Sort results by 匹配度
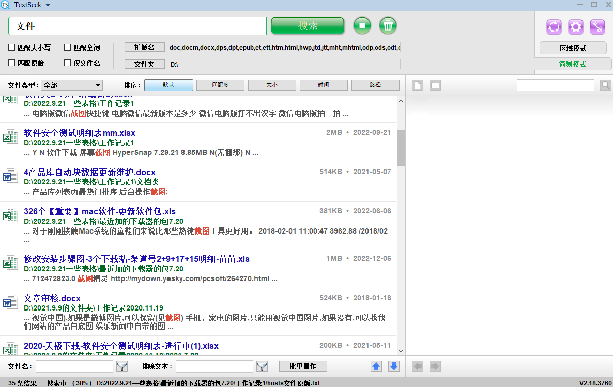Image resolution: width=613 pixels, height=387 pixels. pyautogui.click(x=220, y=85)
